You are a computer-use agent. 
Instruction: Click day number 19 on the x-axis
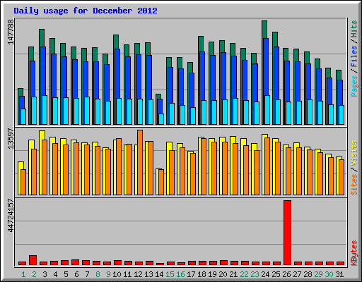(212, 274)
